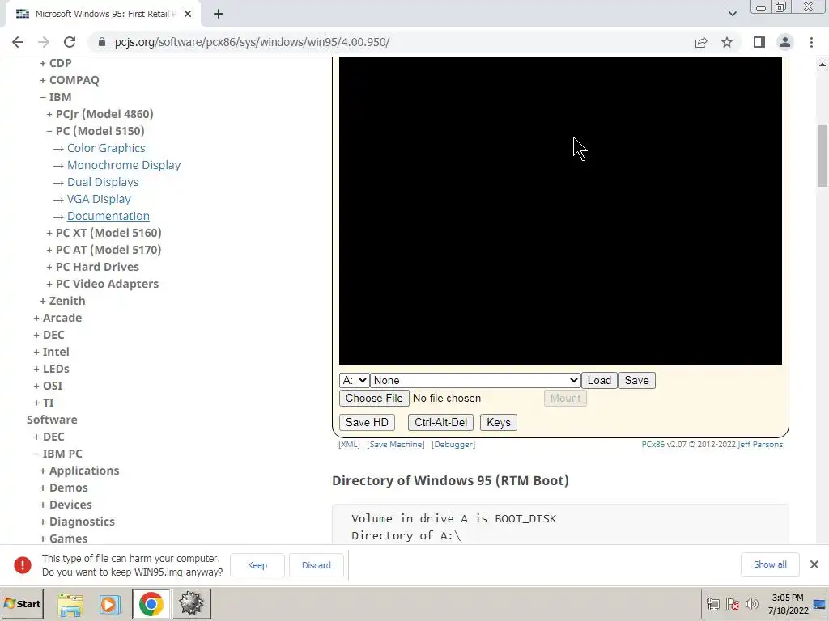Open the drive A: selector dropdown

click(354, 380)
